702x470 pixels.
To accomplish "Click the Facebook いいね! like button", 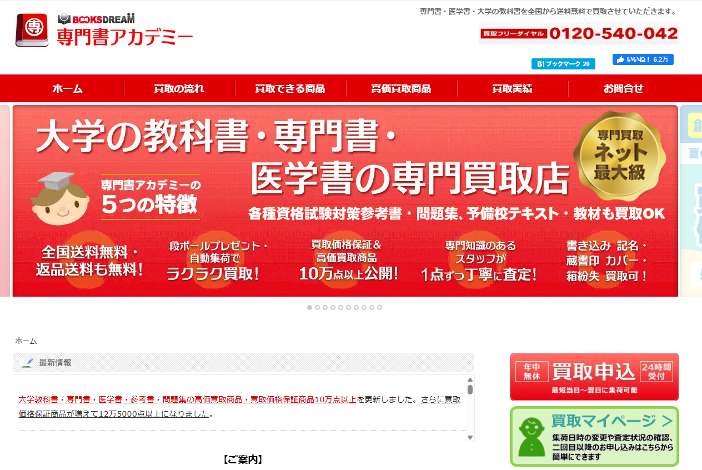I will pos(643,59).
